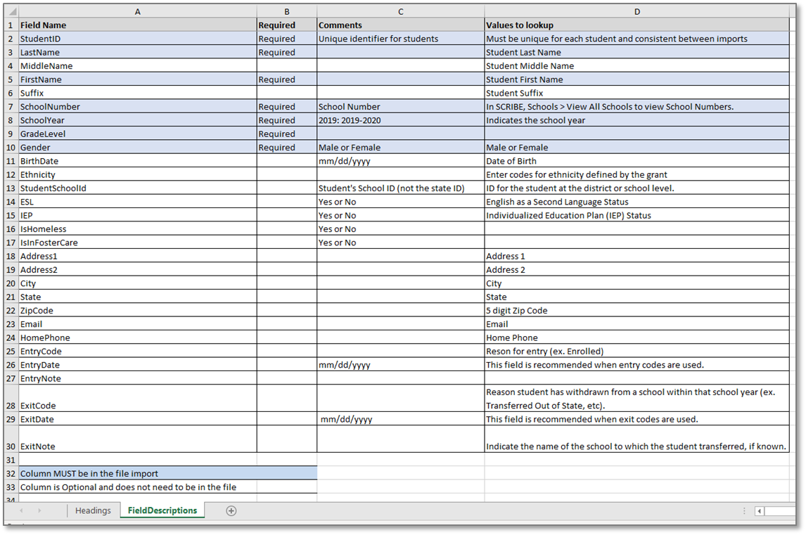The height and width of the screenshot is (535, 806).
Task: Click '5 digit Zip Code' cell
Action: [x=637, y=311]
